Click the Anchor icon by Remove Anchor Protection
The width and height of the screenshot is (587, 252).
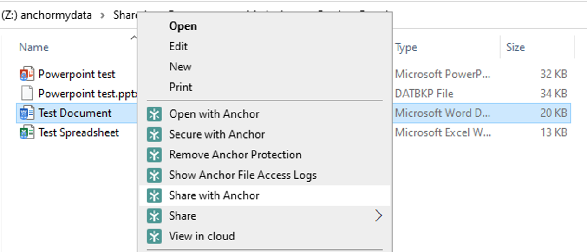point(154,155)
